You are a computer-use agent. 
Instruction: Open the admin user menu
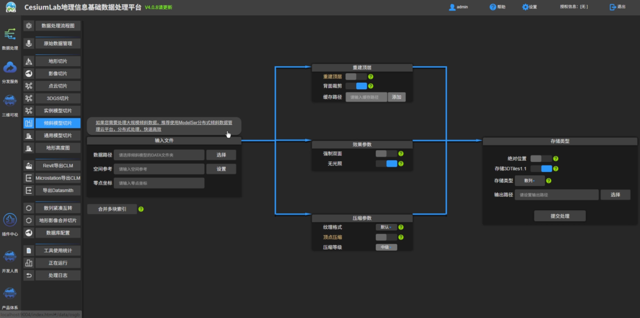point(458,7)
